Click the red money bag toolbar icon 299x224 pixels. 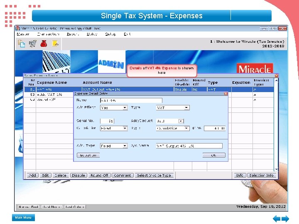pyautogui.click(x=44, y=44)
